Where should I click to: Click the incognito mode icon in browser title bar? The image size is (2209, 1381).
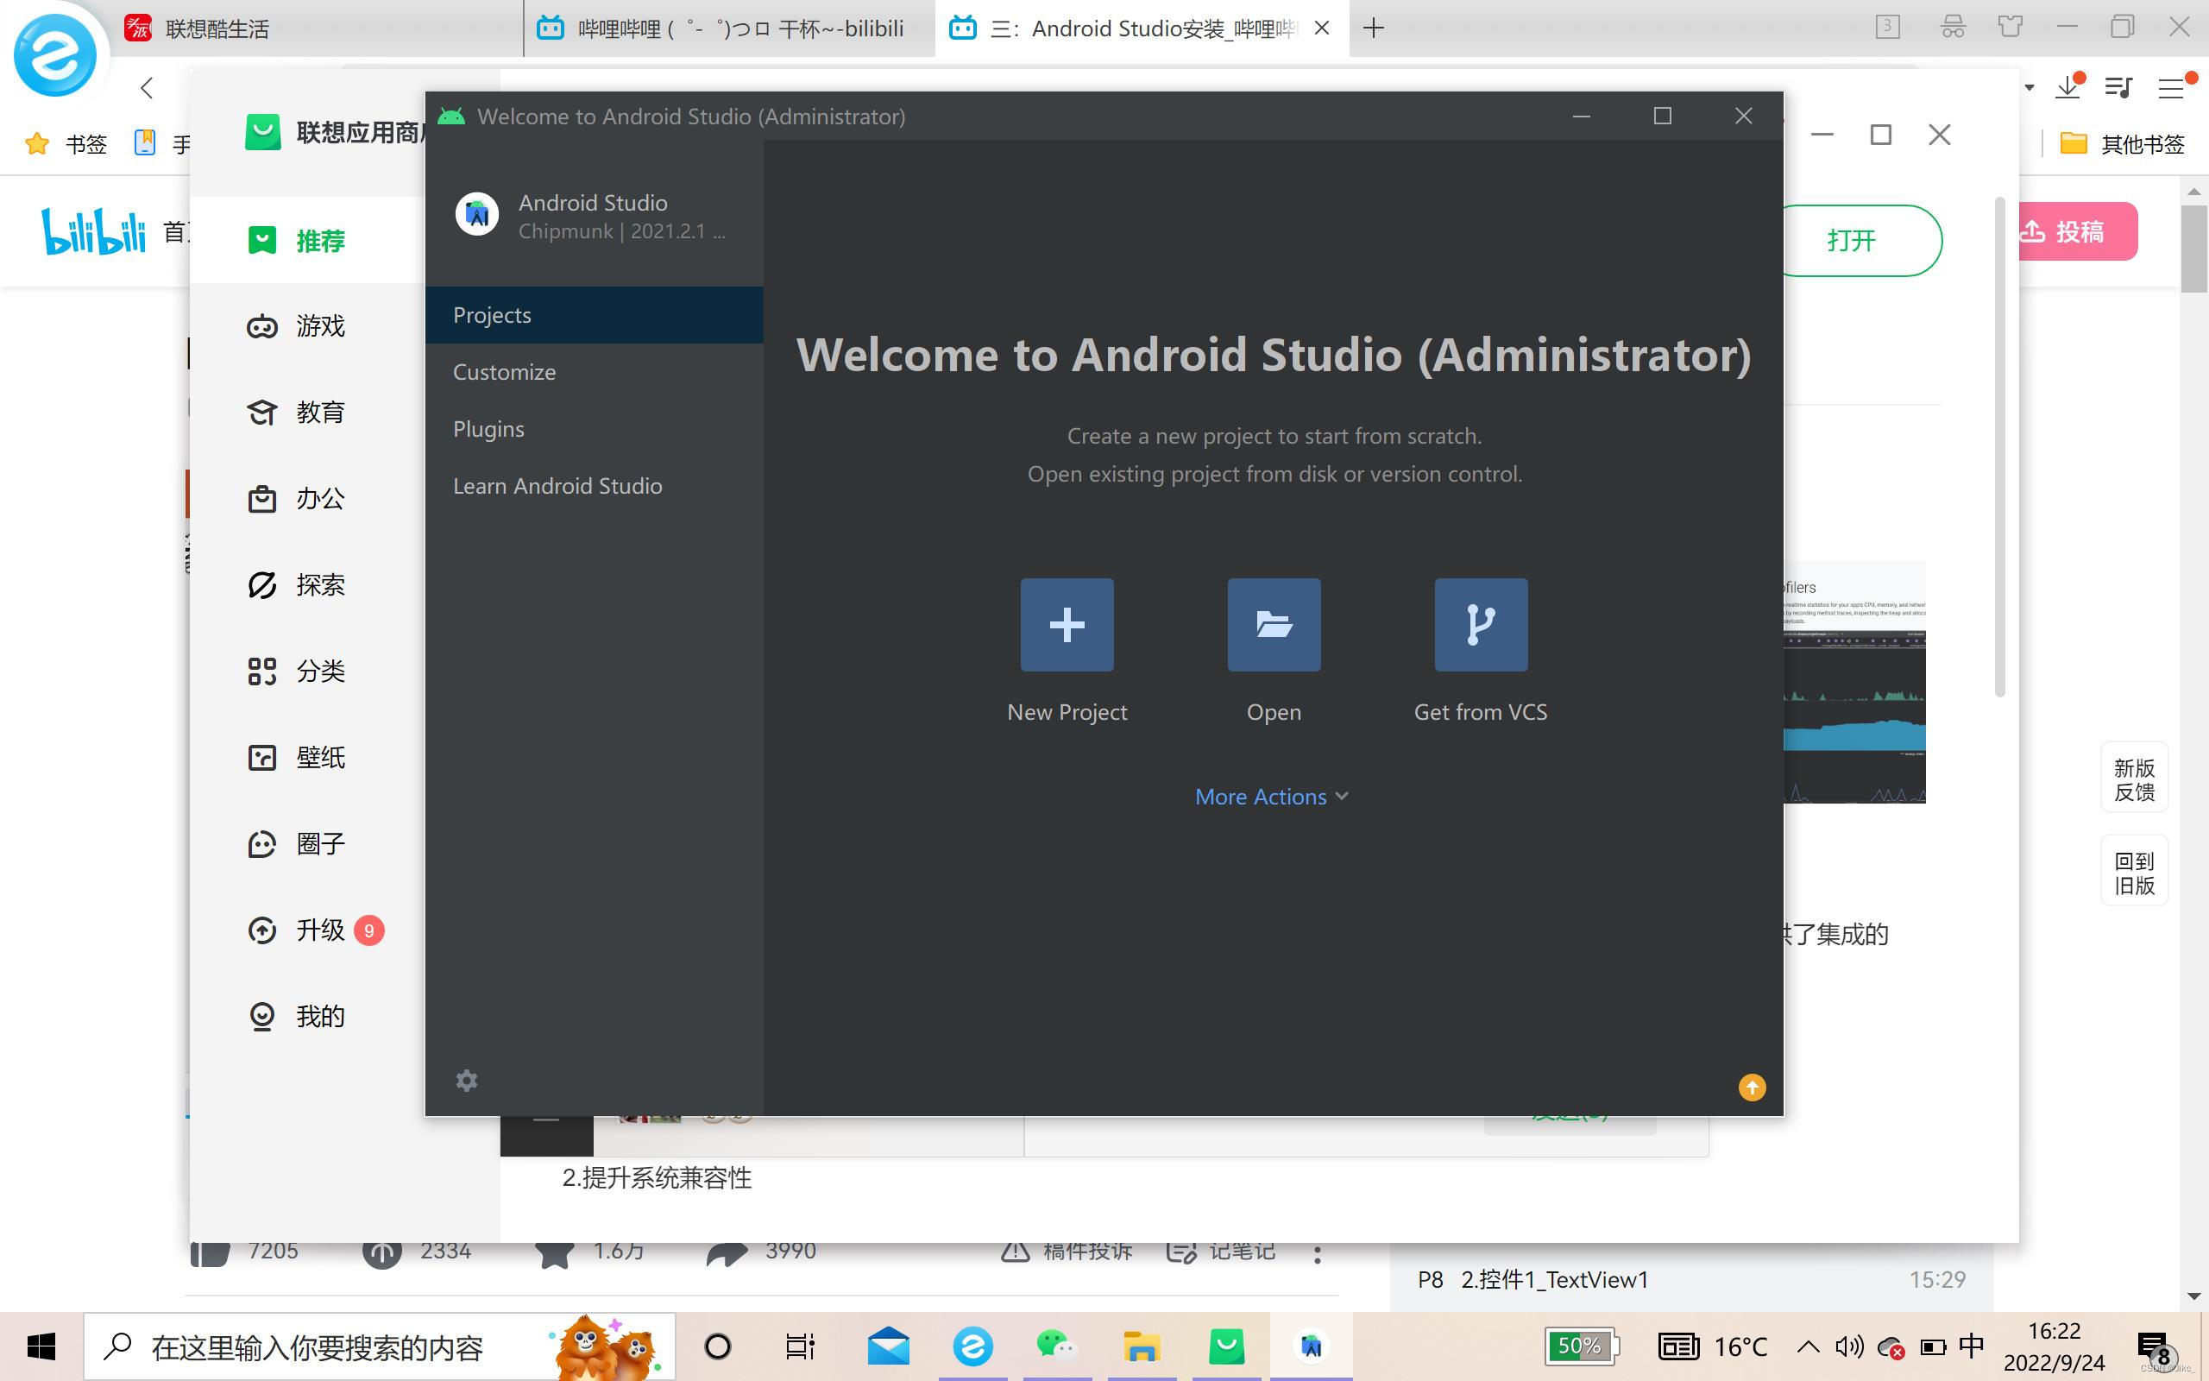click(x=1953, y=27)
